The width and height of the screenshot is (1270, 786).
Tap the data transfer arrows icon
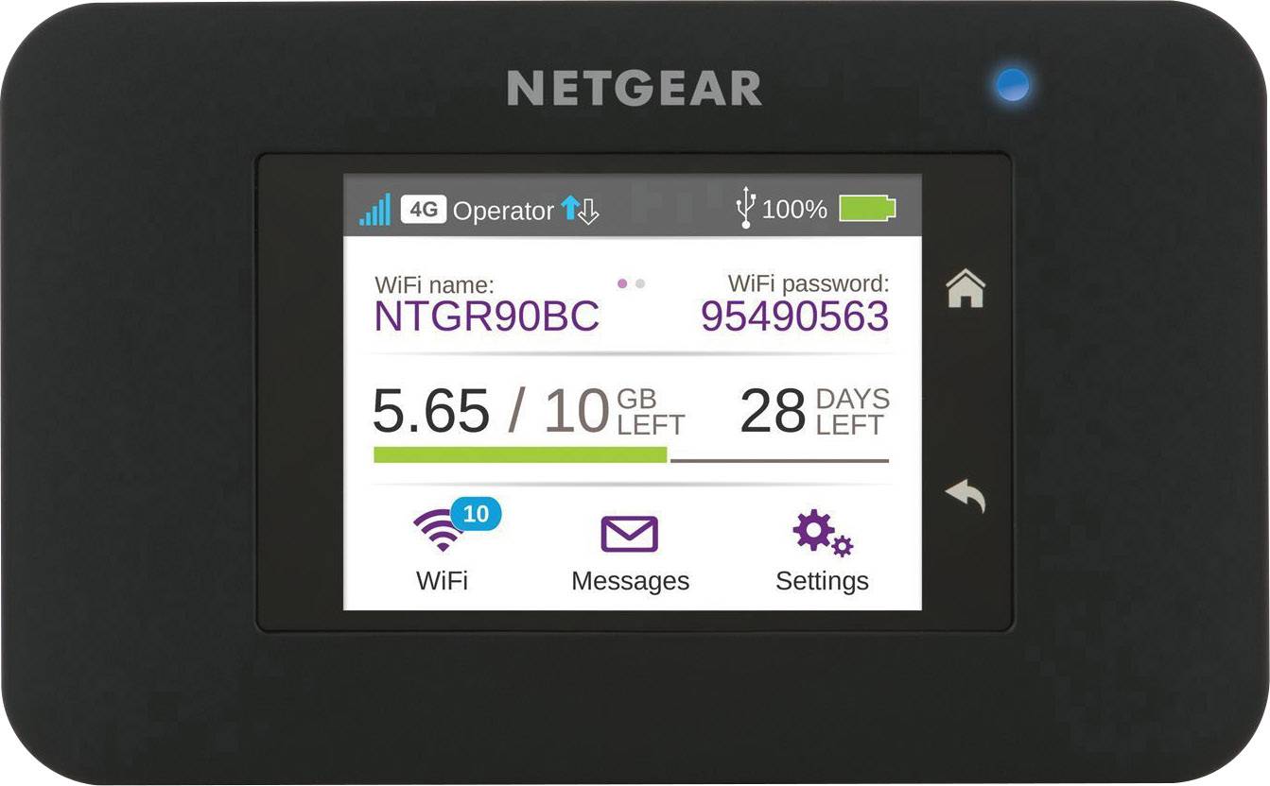(x=580, y=210)
